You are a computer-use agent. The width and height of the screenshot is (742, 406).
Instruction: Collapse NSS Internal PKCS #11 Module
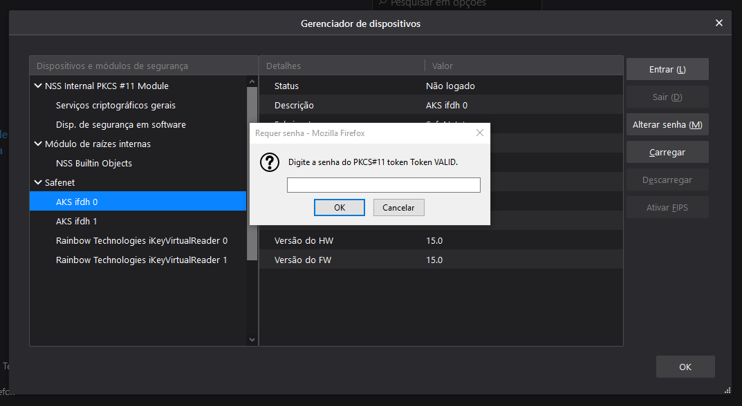click(38, 86)
